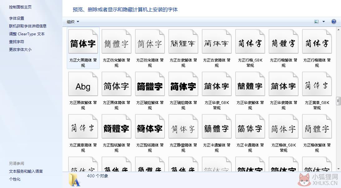Click the Fonts folder icon in details pane
Image resolution: width=341 pixels, height=188 pixels.
[75, 180]
